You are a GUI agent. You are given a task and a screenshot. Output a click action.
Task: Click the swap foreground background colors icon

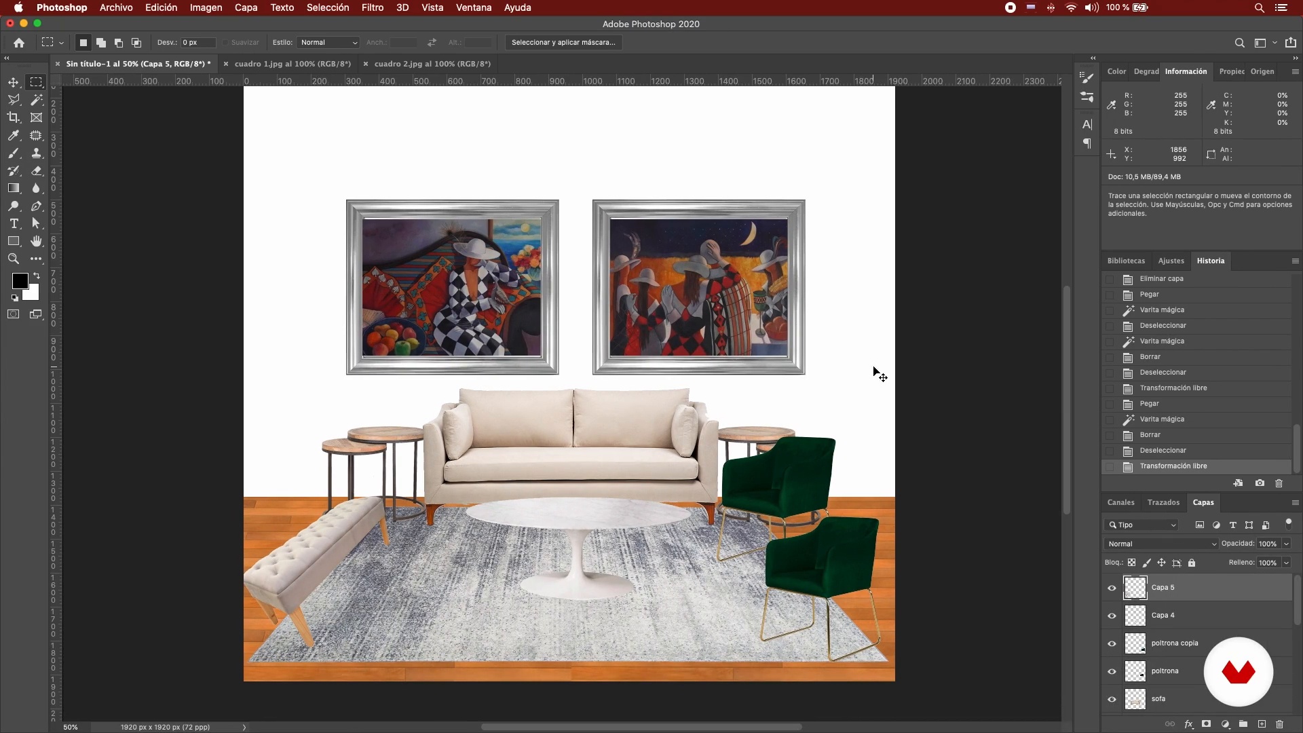pos(37,276)
